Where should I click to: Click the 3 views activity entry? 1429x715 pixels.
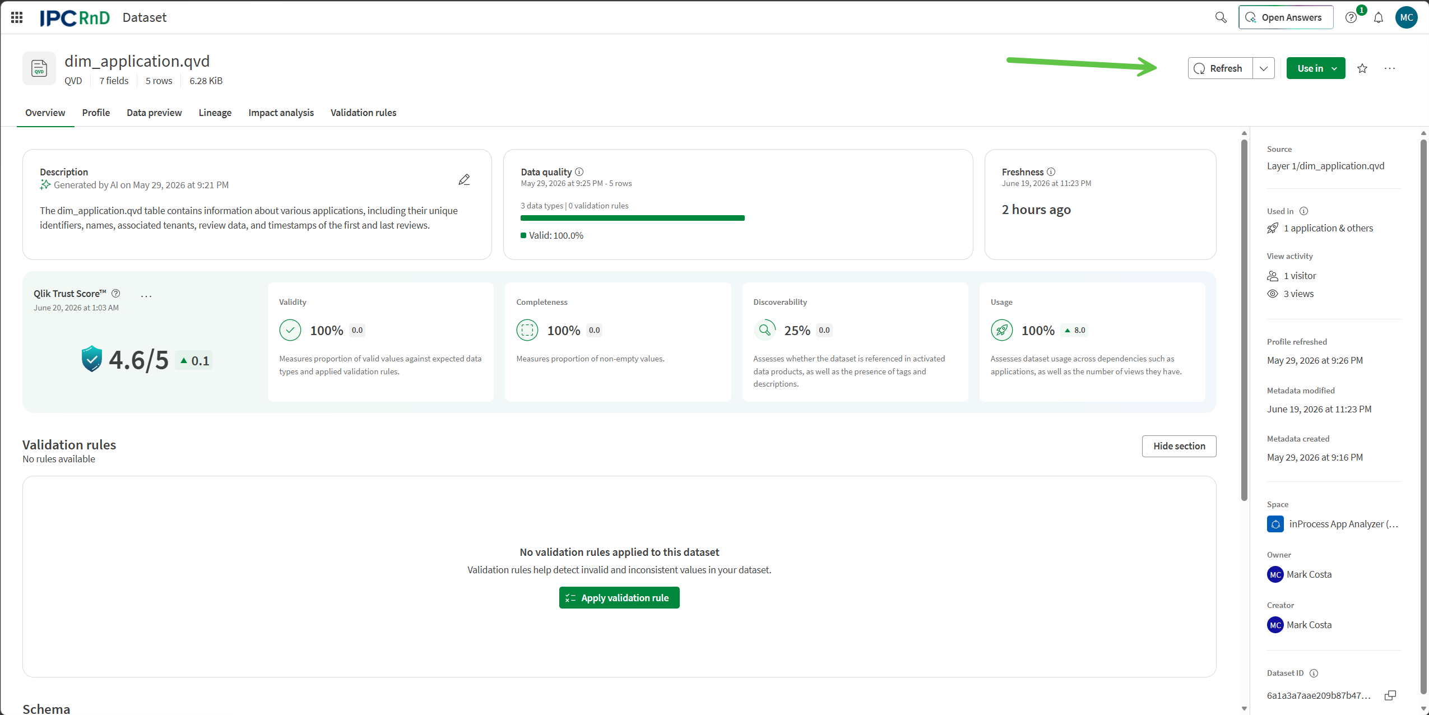click(1291, 294)
